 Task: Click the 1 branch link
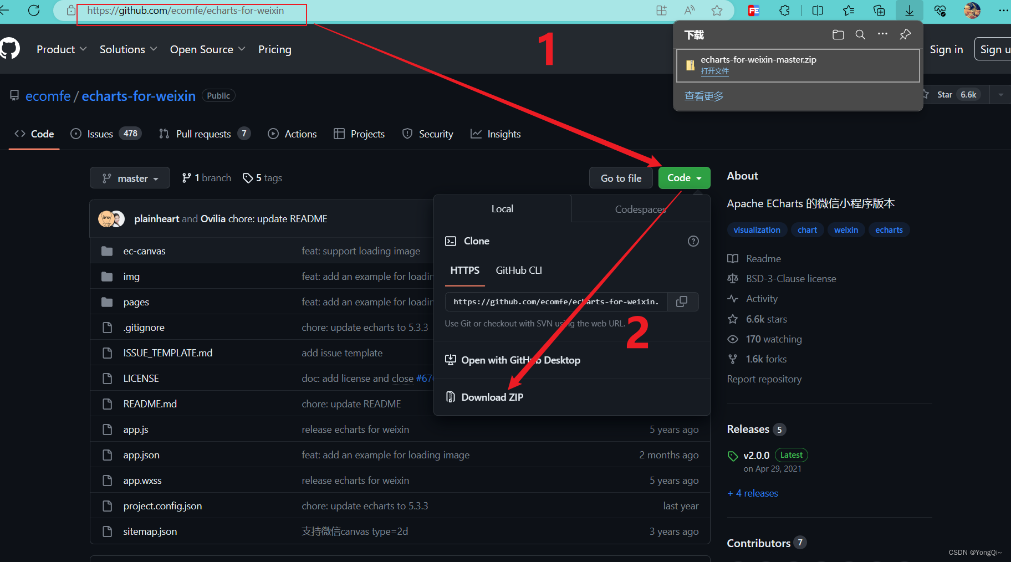pyautogui.click(x=206, y=178)
